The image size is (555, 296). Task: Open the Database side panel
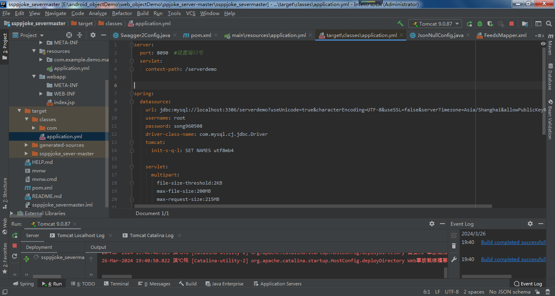pos(550,76)
